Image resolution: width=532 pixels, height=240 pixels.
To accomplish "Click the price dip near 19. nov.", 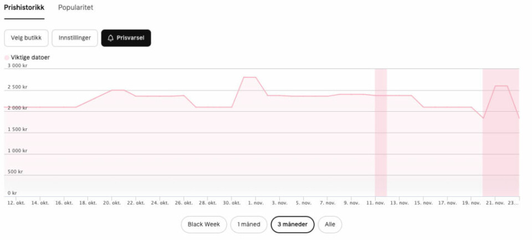I will coord(483,118).
